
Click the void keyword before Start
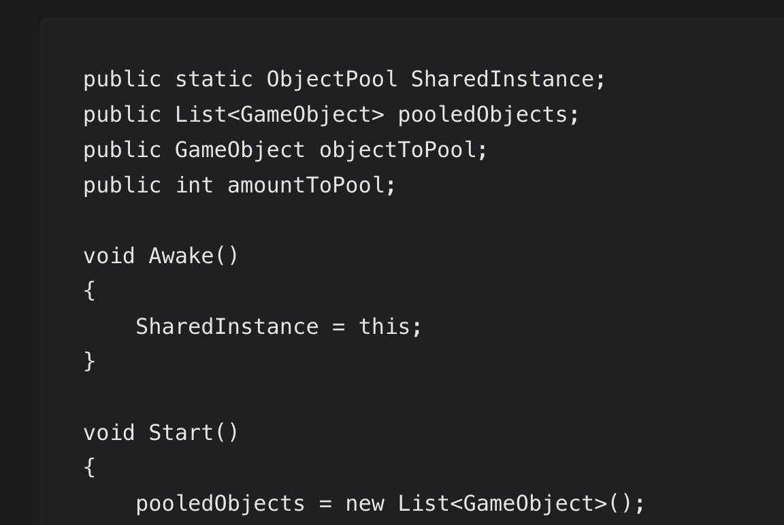(x=109, y=433)
